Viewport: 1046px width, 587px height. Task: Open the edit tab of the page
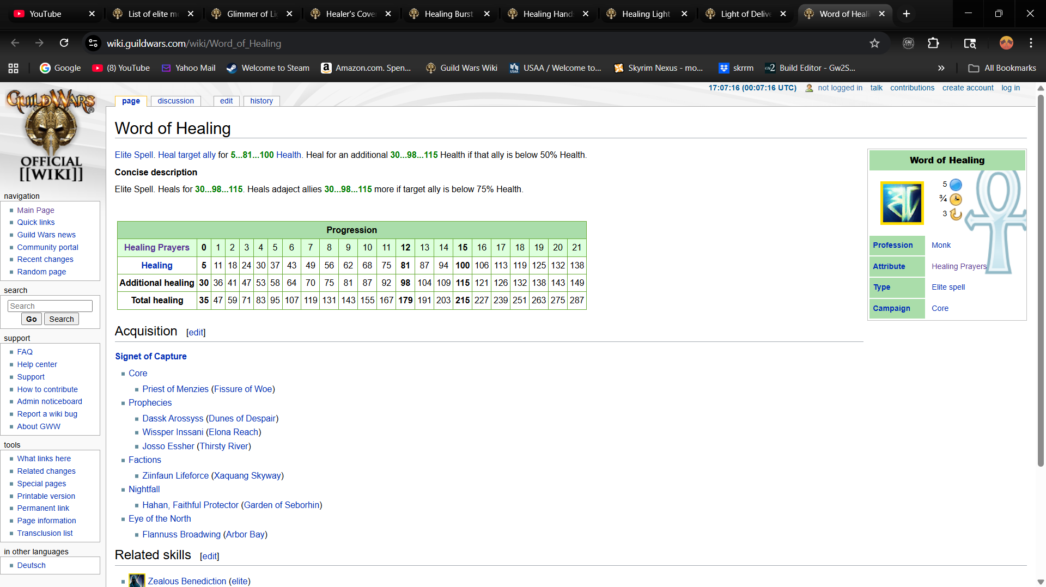coord(226,101)
